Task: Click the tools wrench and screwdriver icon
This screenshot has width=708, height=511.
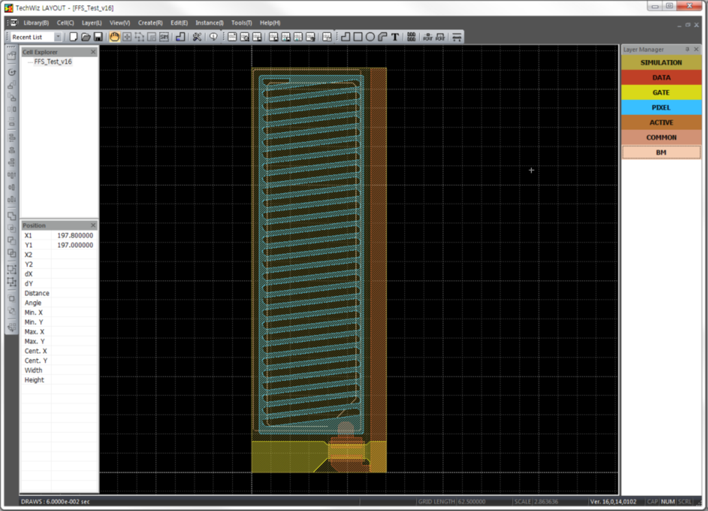Action: point(197,37)
